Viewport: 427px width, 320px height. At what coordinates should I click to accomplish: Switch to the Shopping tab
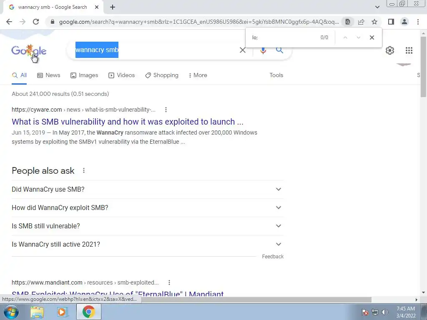coord(162,75)
